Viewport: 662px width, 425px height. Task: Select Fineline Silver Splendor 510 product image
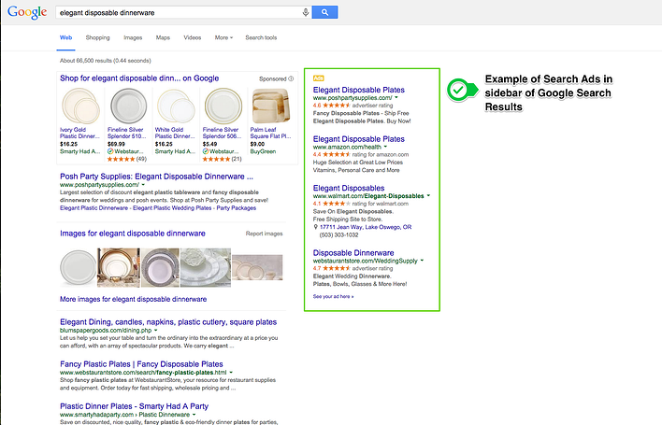click(x=128, y=106)
